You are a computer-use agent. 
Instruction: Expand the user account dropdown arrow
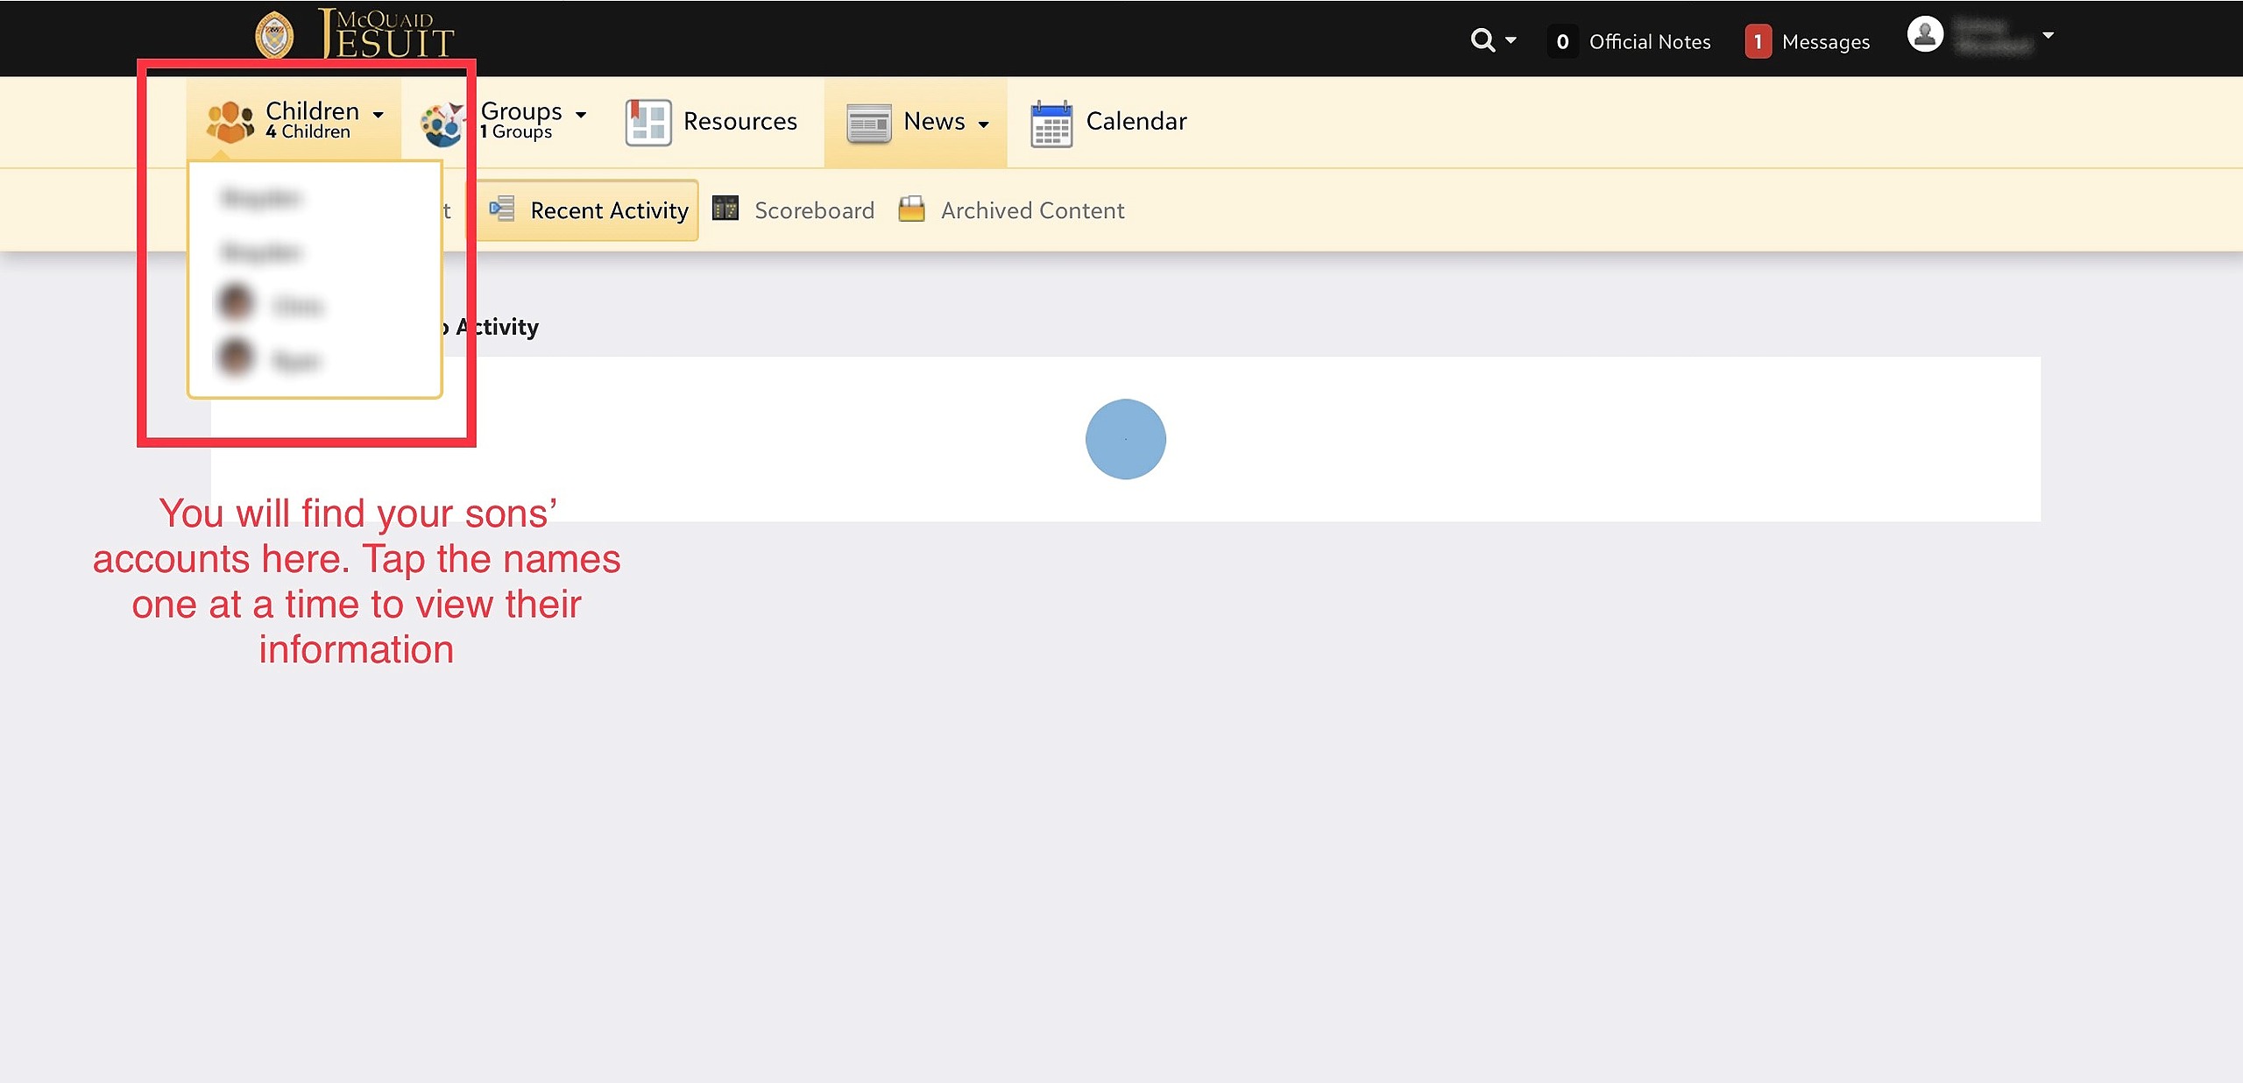click(x=2048, y=36)
